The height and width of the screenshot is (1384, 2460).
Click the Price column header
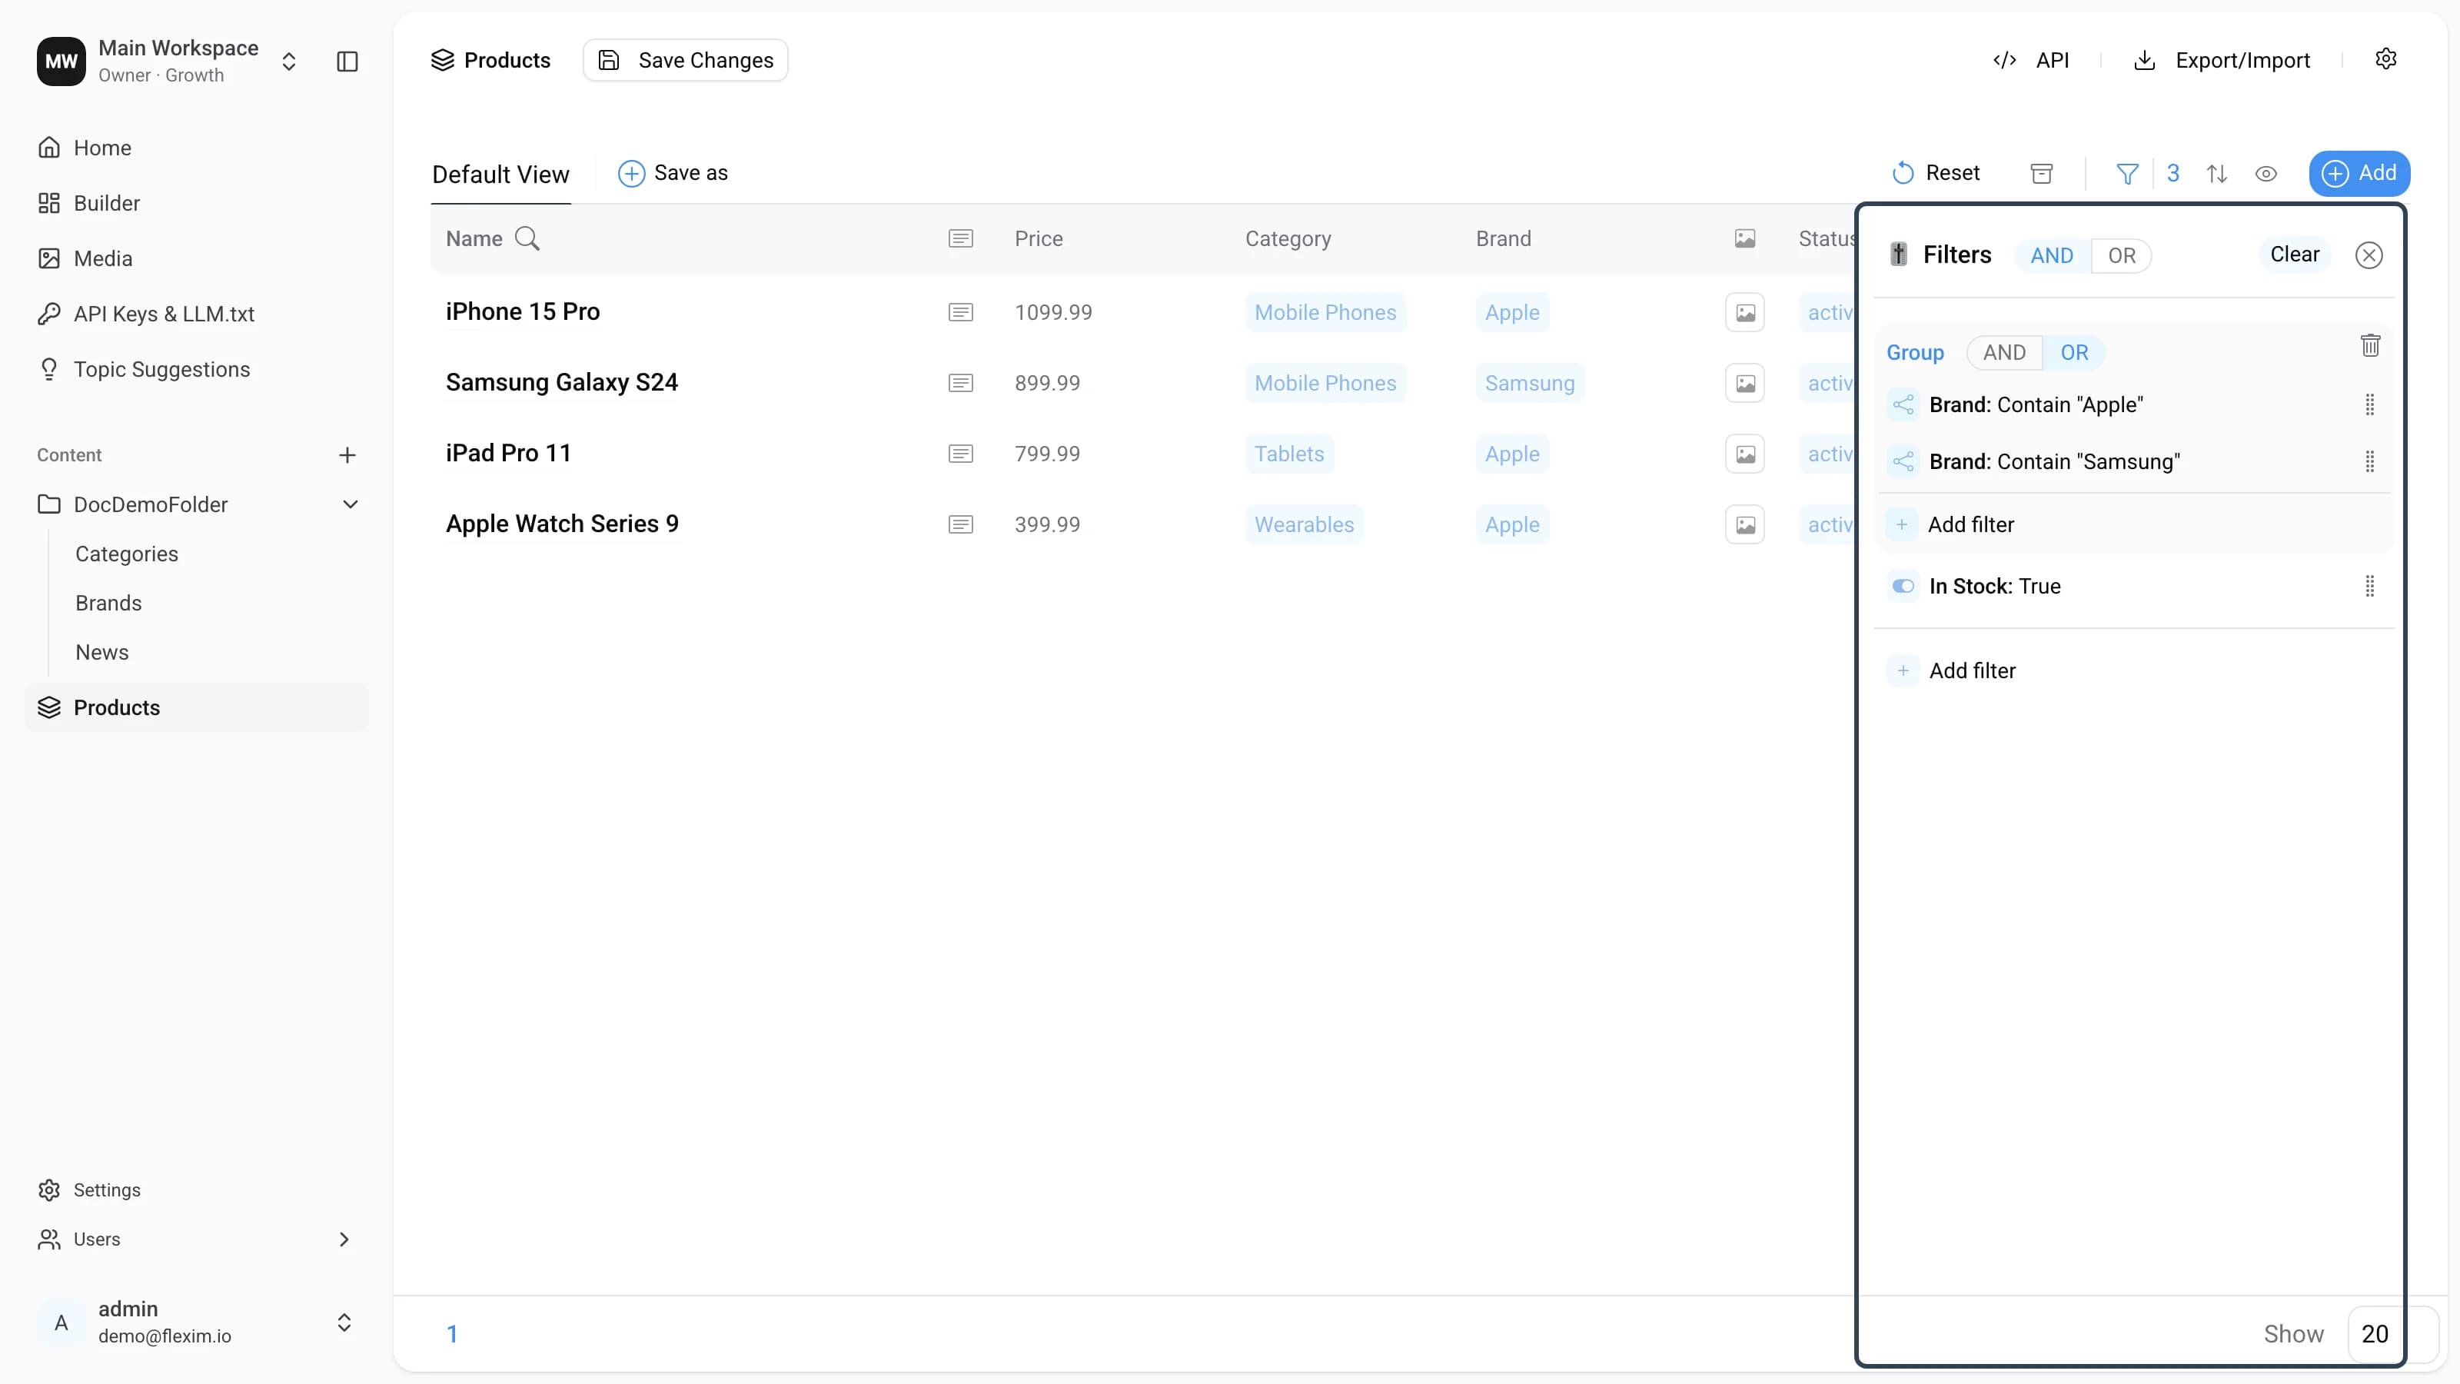click(x=1038, y=239)
